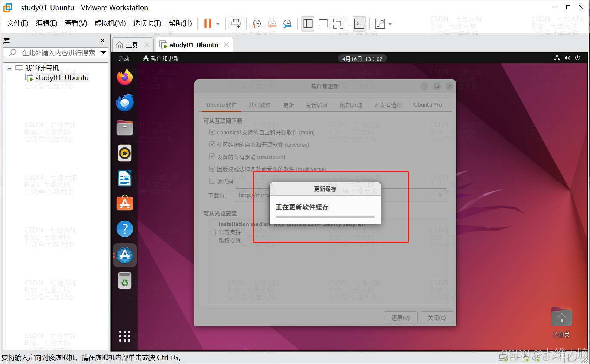Open the power options dropdown arrow

[218, 24]
